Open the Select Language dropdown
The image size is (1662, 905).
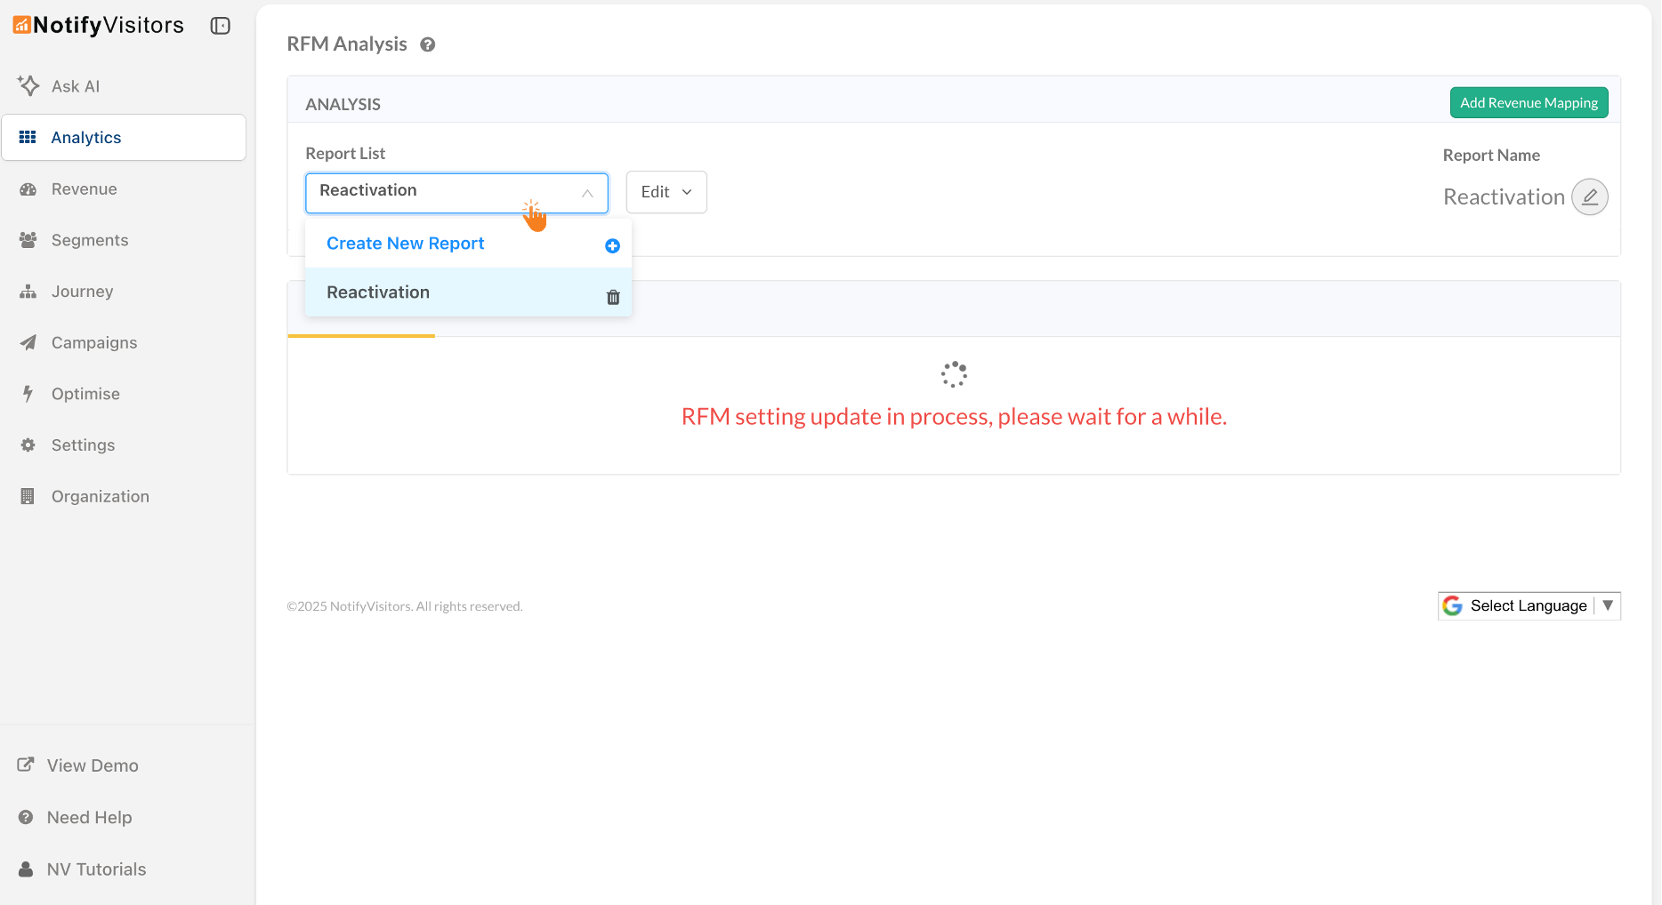click(1528, 605)
